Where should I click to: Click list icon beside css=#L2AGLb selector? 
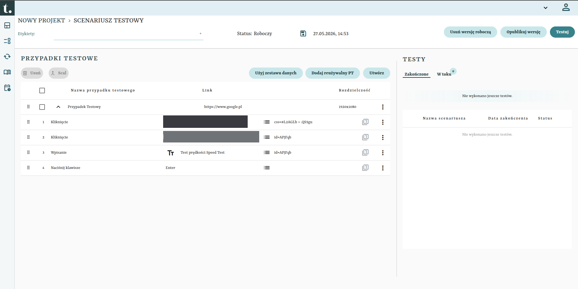267,122
